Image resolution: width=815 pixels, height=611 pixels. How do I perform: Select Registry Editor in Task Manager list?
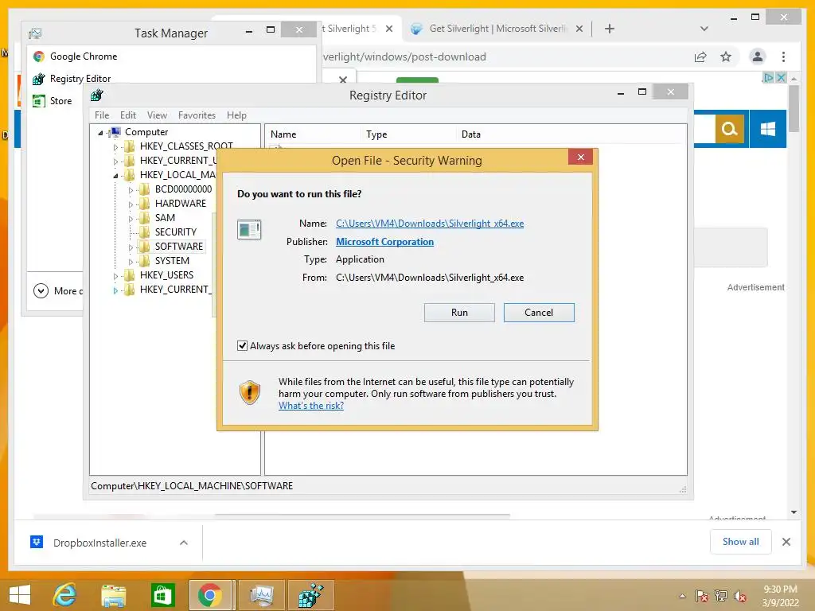point(80,79)
